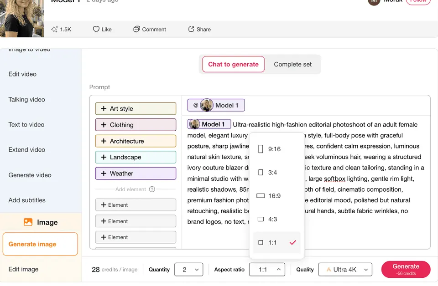
Task: Switch to the Complete set tab
Action: coord(292,64)
